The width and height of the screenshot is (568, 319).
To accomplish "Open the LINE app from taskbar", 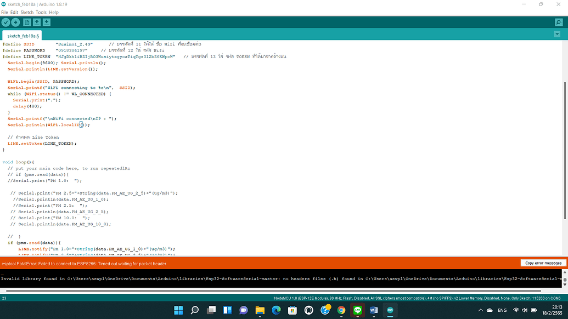I will point(357,310).
